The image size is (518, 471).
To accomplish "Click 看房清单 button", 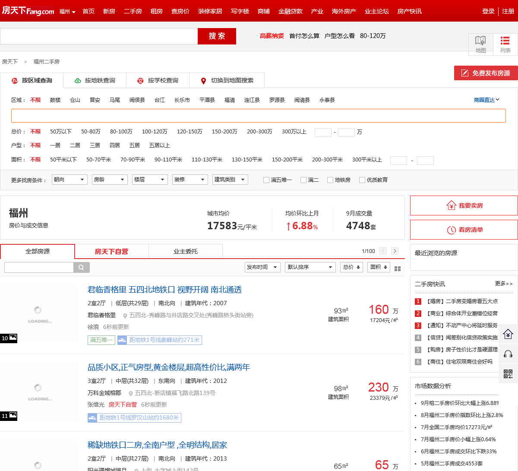I will 464,230.
